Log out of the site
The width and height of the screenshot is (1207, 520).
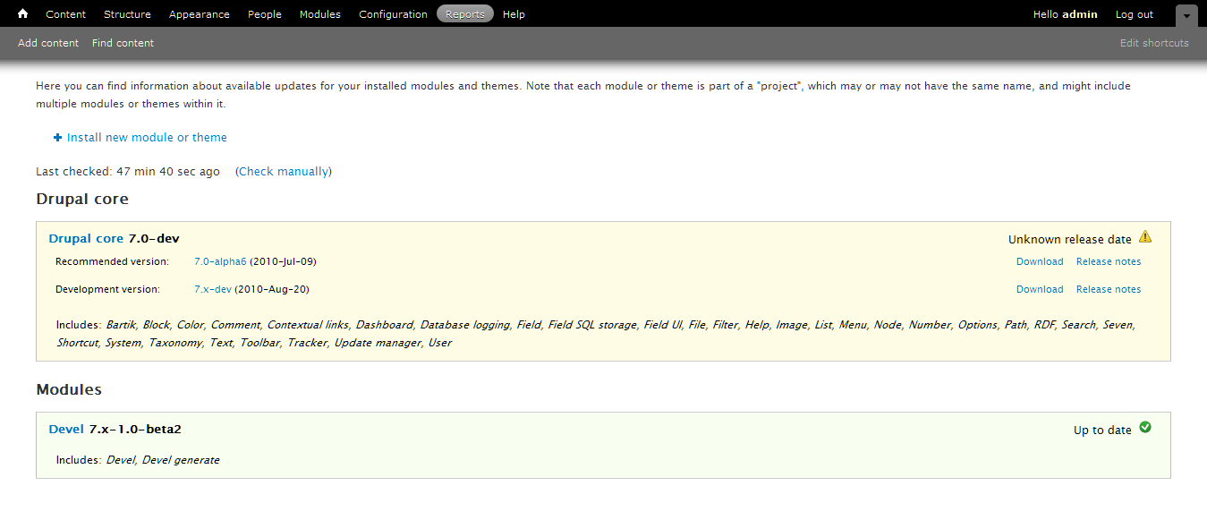[1135, 14]
